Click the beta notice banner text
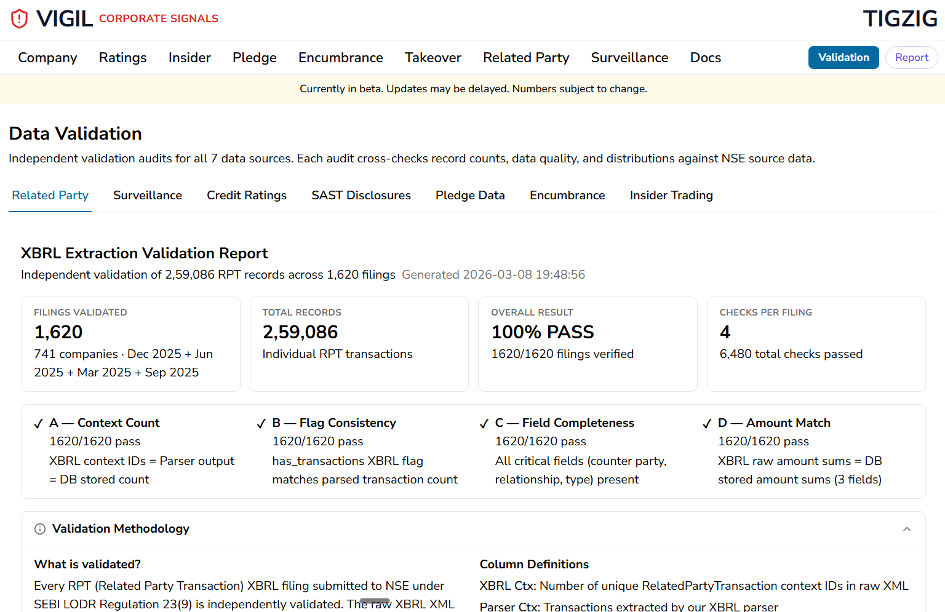Viewport: 945px width, 612px height. click(473, 89)
